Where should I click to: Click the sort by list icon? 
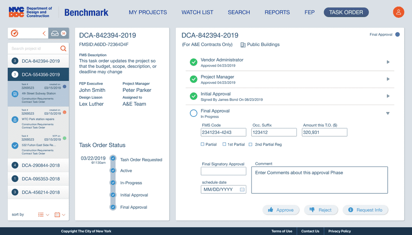point(41,215)
